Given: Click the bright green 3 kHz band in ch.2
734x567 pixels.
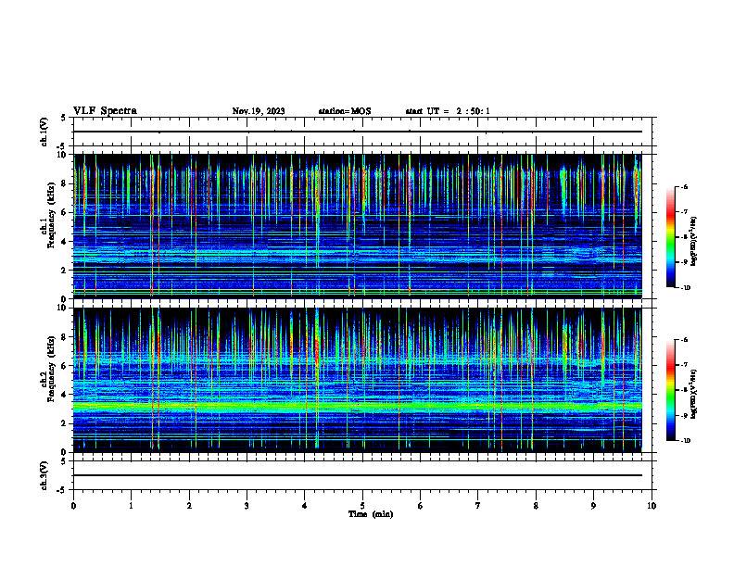Looking at the screenshot, I should (358, 406).
